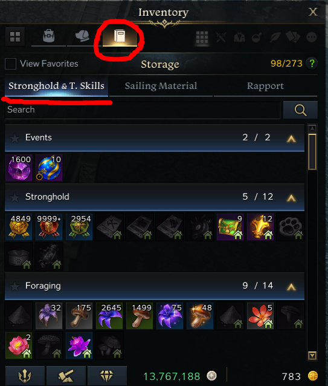Open the Rapport tab
Viewport: 328px width, 386px height.
coord(265,86)
